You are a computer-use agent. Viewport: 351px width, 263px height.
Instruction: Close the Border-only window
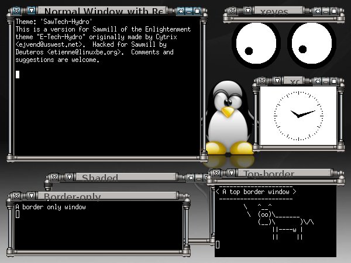[16, 196]
